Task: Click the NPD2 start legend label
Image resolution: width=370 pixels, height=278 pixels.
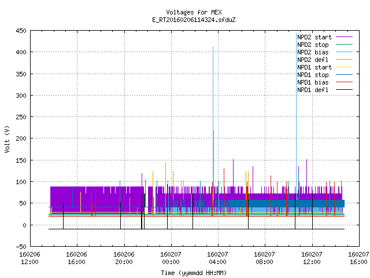Action: point(314,37)
